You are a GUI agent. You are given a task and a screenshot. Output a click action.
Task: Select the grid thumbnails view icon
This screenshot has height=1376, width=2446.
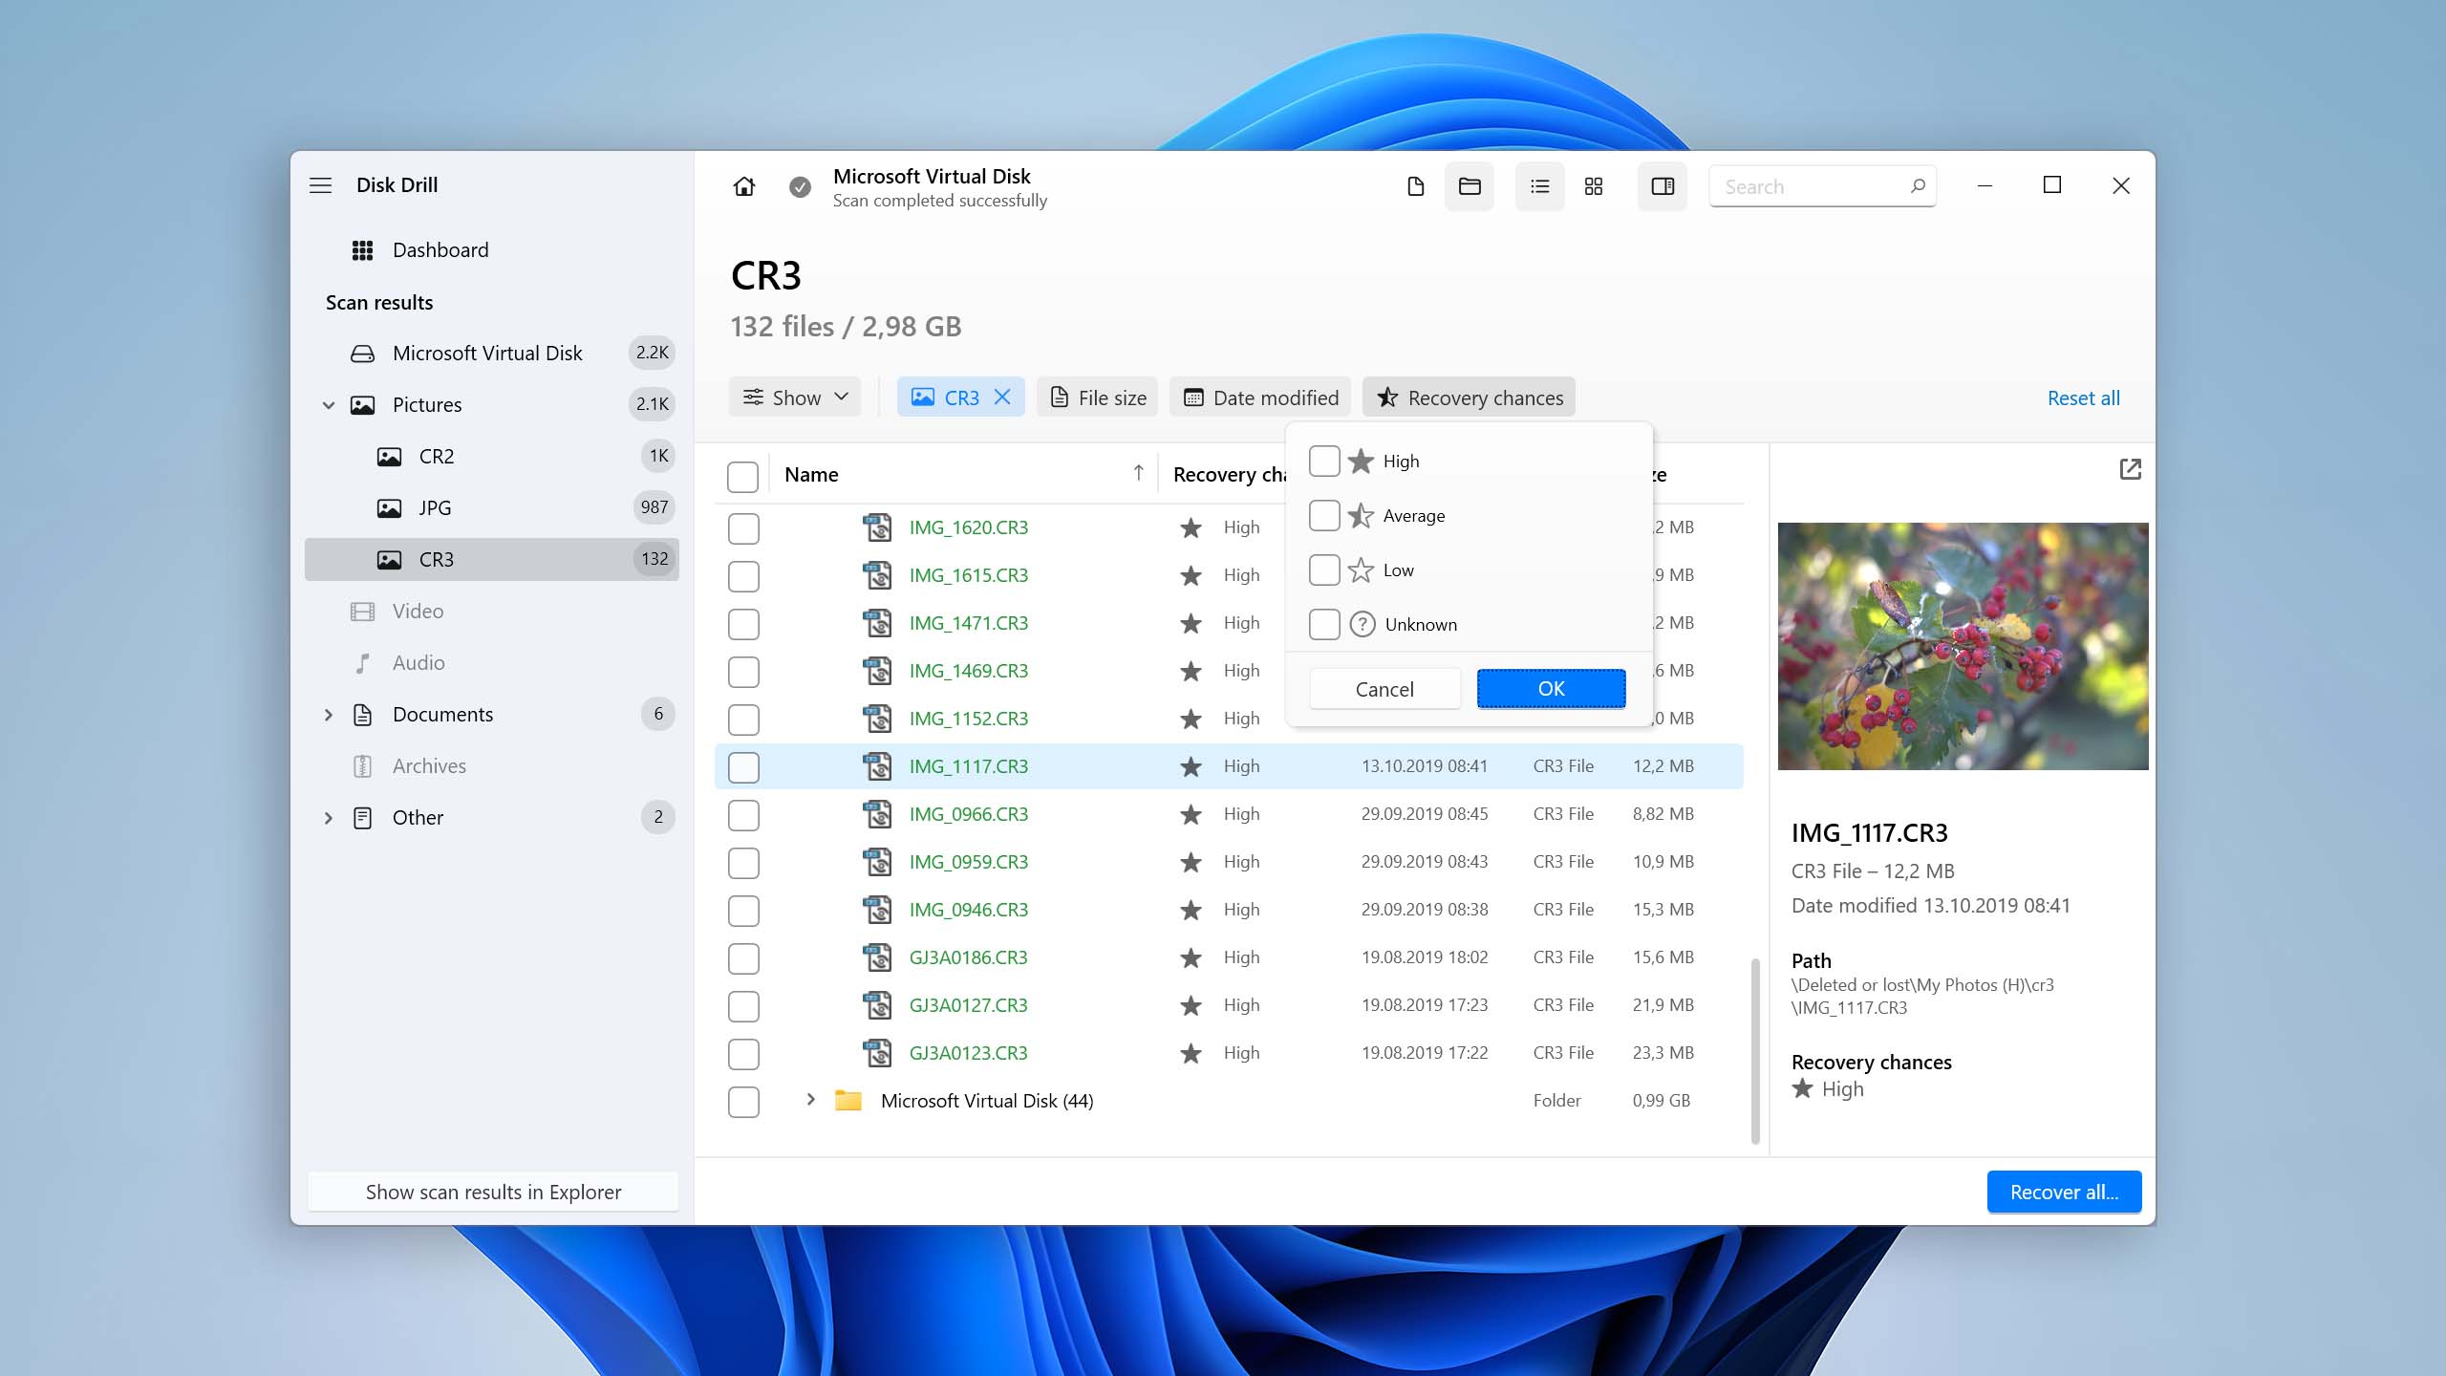[1594, 186]
